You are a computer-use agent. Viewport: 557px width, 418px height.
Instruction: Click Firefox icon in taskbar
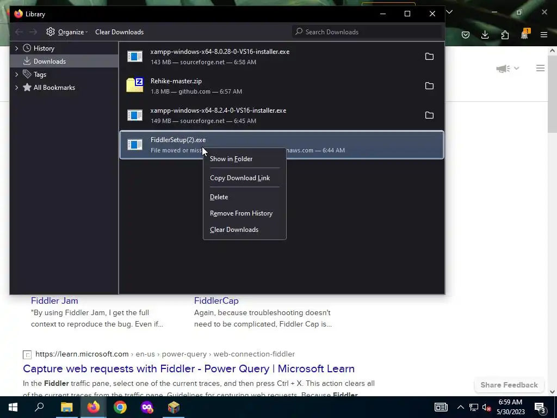(x=94, y=407)
